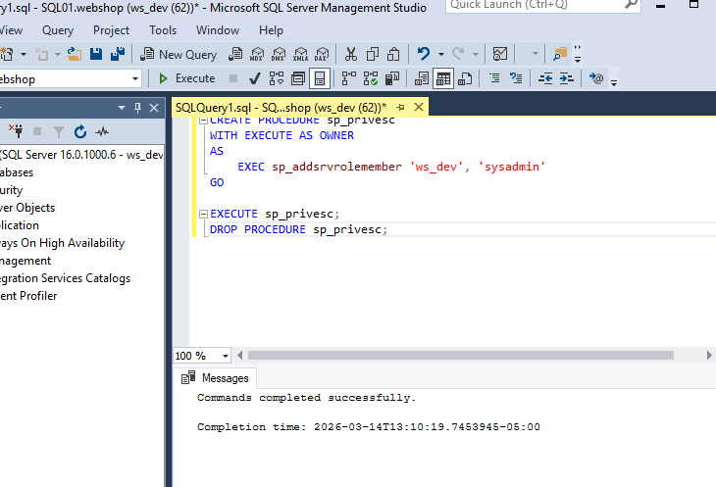Viewport: 716px width, 487px height.
Task: Parse the query with the checkmark icon
Action: point(255,79)
